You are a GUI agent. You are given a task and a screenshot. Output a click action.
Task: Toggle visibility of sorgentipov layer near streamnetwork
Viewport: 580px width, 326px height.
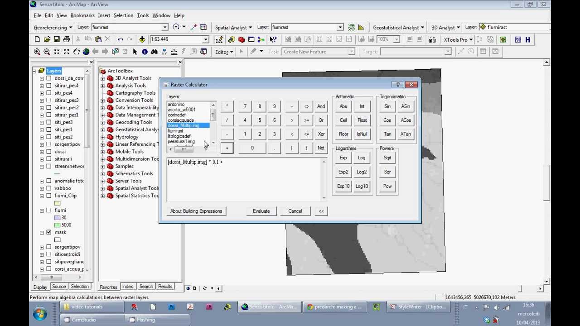(x=49, y=144)
